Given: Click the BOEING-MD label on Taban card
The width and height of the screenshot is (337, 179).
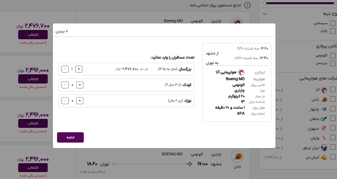Looking at the screenshot, I should (172, 154).
